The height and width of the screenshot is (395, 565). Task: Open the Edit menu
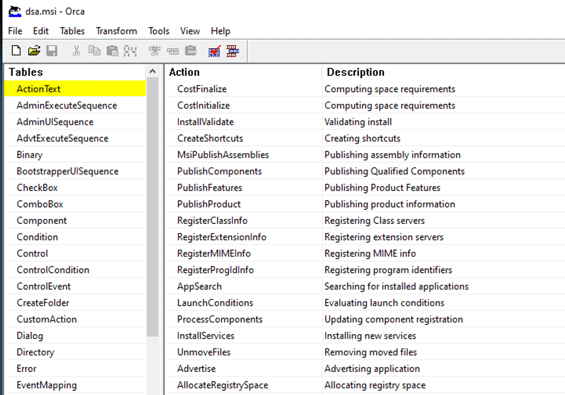(x=41, y=31)
